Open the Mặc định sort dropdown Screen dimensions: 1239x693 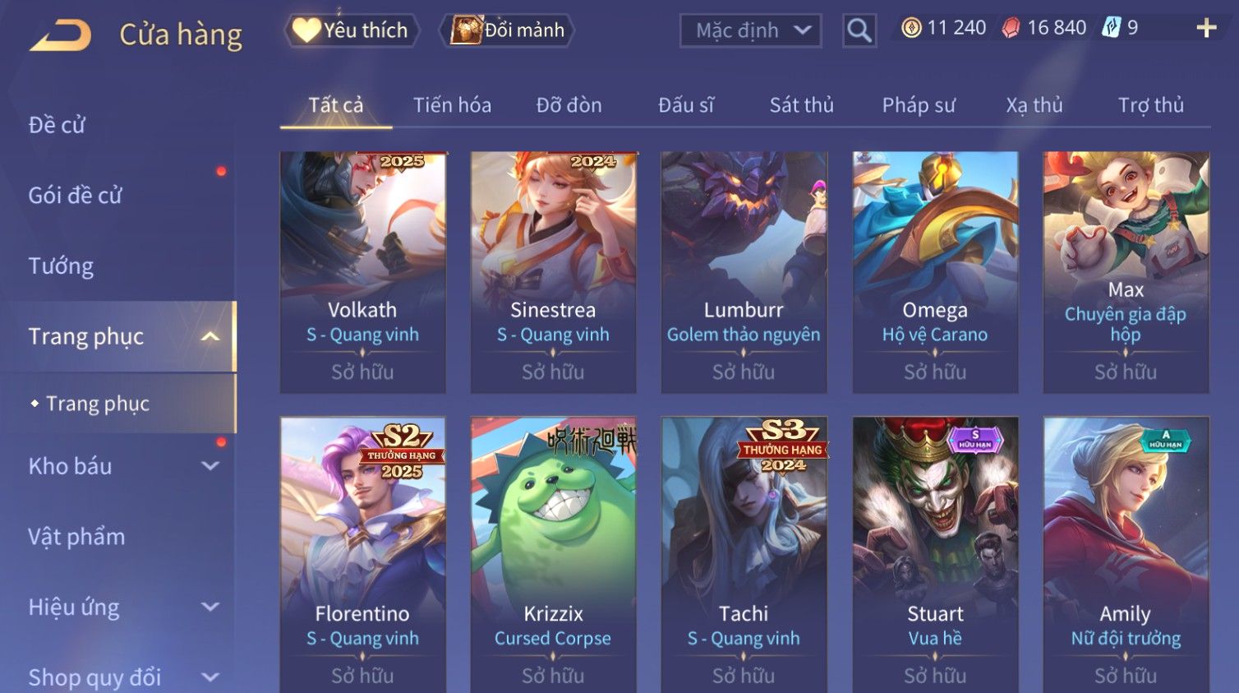tap(750, 30)
